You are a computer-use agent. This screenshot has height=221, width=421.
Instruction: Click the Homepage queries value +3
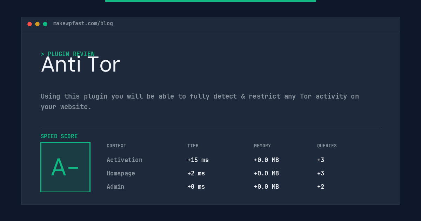(321, 173)
